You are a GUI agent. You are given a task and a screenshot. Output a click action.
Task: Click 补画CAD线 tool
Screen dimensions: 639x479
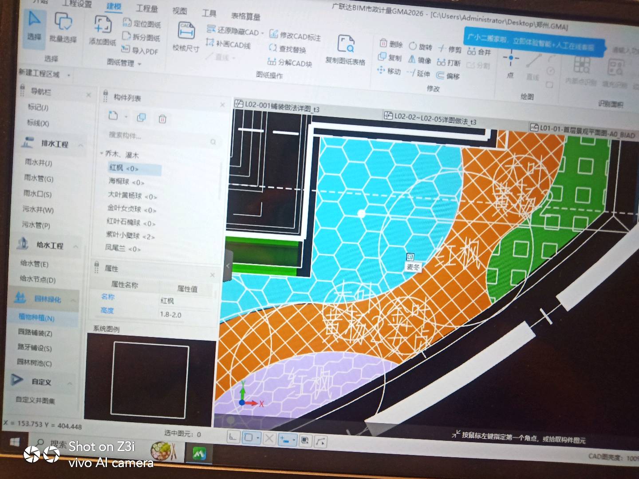pos(228,44)
